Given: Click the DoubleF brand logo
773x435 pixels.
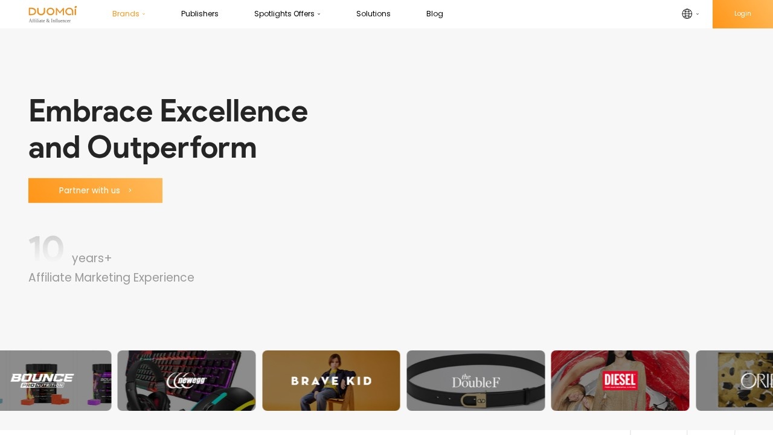Looking at the screenshot, I should [x=476, y=381].
